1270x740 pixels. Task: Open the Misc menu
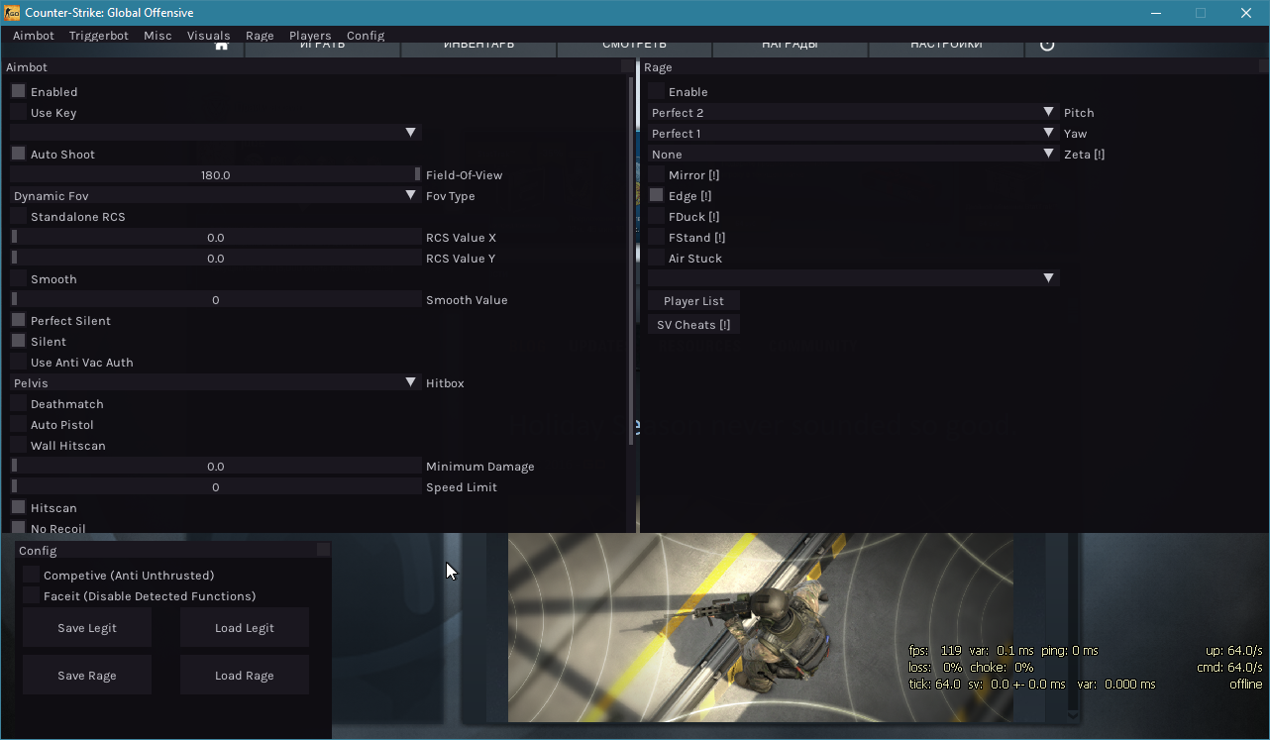(x=158, y=35)
